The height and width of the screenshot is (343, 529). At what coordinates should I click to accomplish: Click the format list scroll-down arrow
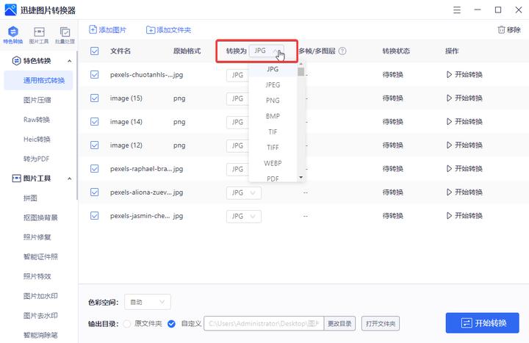click(x=301, y=178)
